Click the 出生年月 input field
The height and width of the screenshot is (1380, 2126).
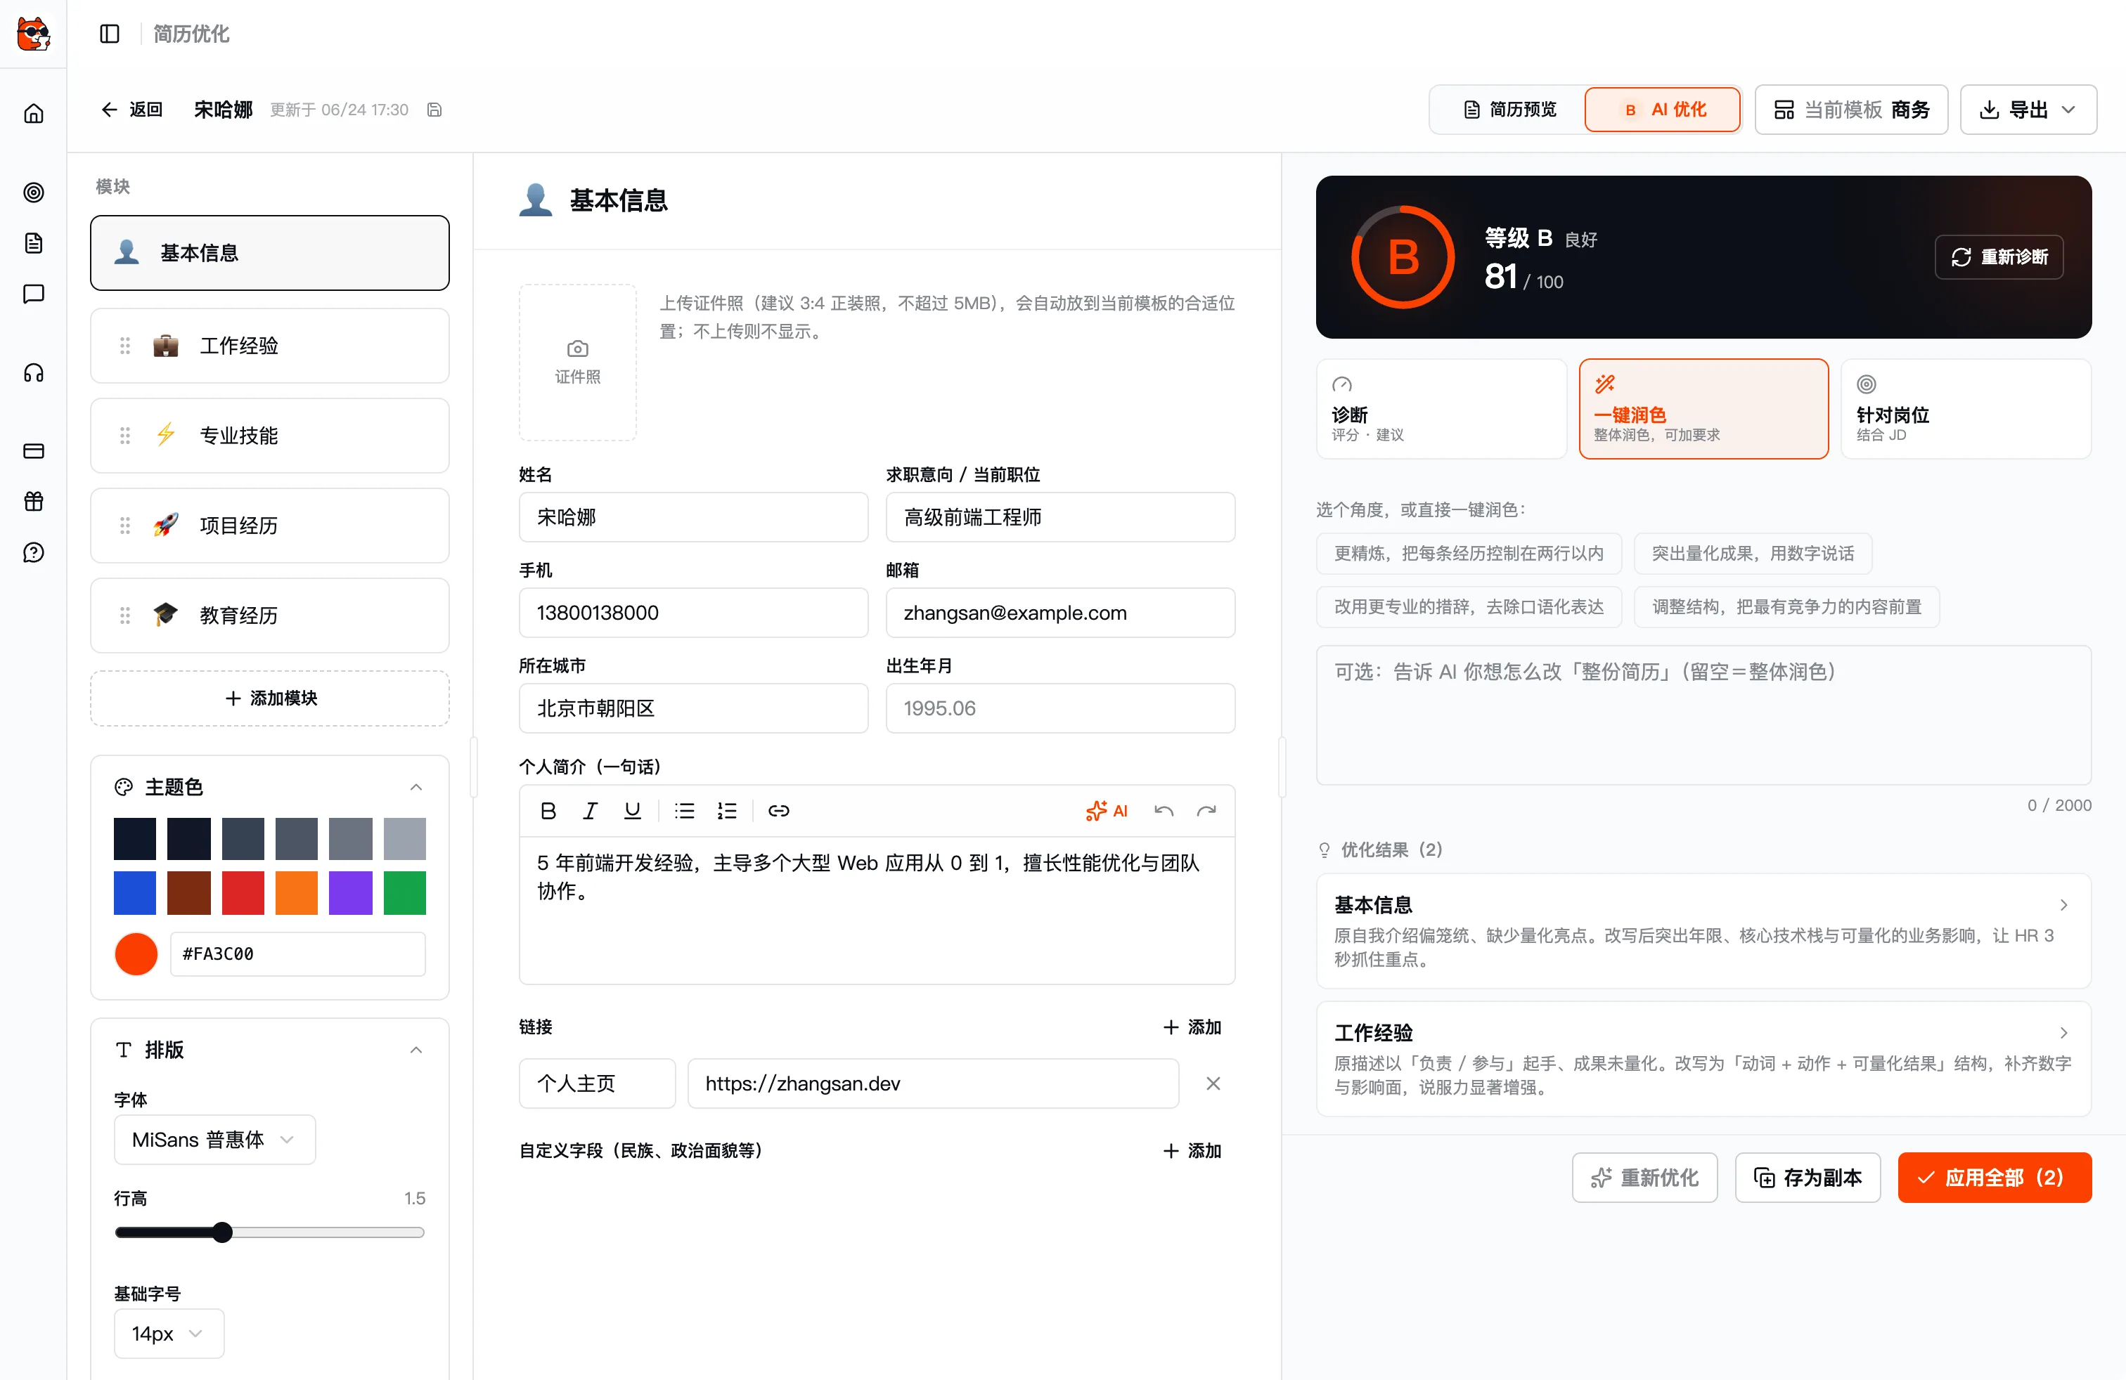(x=1060, y=708)
